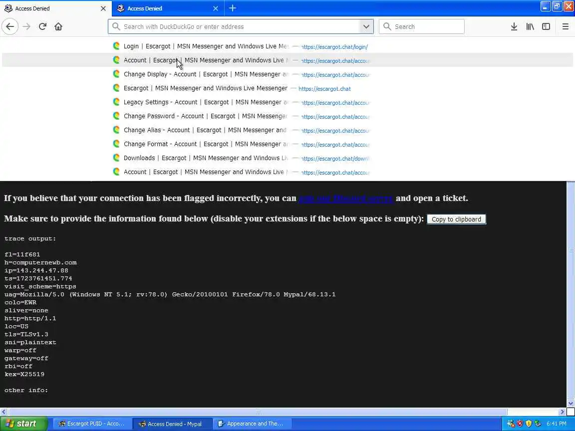This screenshot has width=575, height=431.
Task: Select the Change Password - Account suggestion
Action: coord(287,116)
